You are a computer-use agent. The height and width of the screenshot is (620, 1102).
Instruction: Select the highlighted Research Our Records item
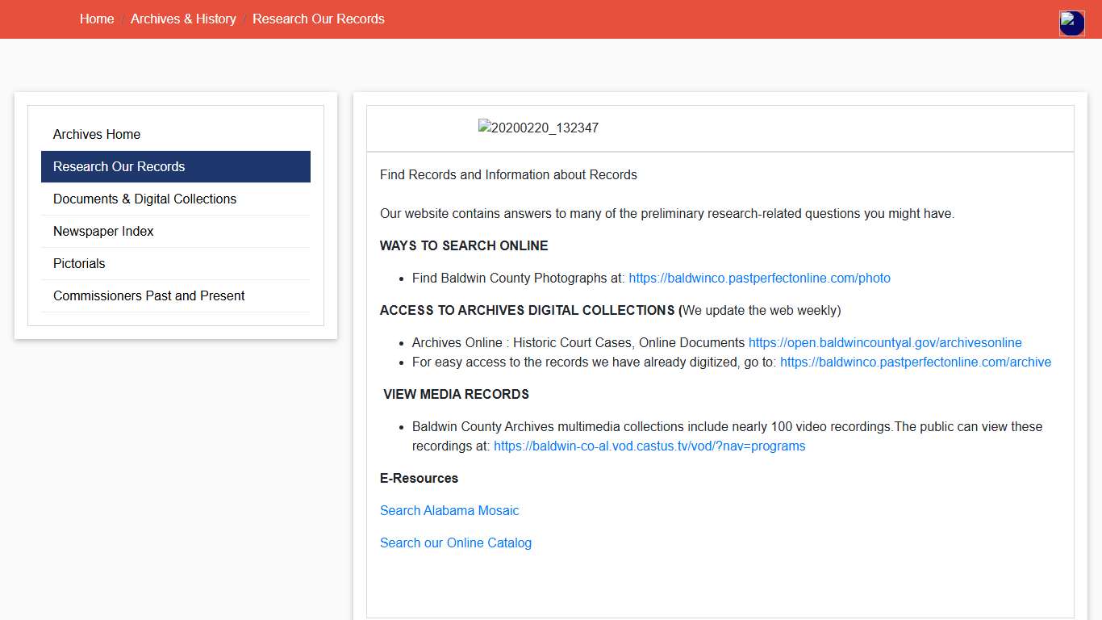click(119, 166)
